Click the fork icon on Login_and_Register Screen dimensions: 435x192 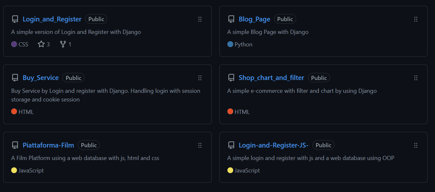click(x=63, y=44)
